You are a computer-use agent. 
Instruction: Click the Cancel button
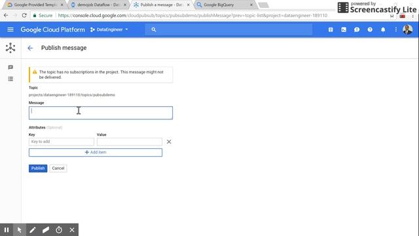tap(58, 168)
